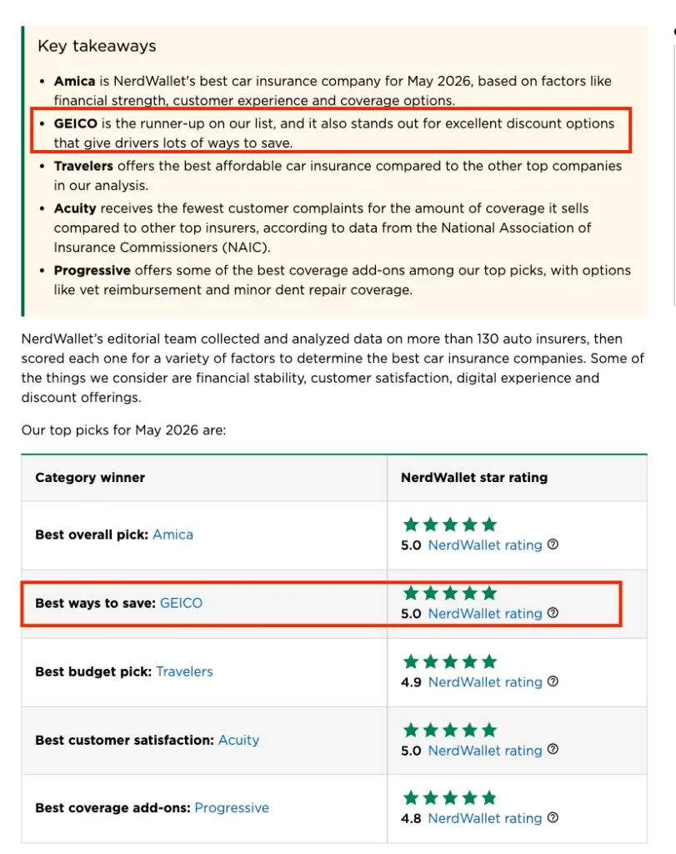Click the help icon beside Amica's rating
The image size is (676, 854).
click(x=553, y=545)
